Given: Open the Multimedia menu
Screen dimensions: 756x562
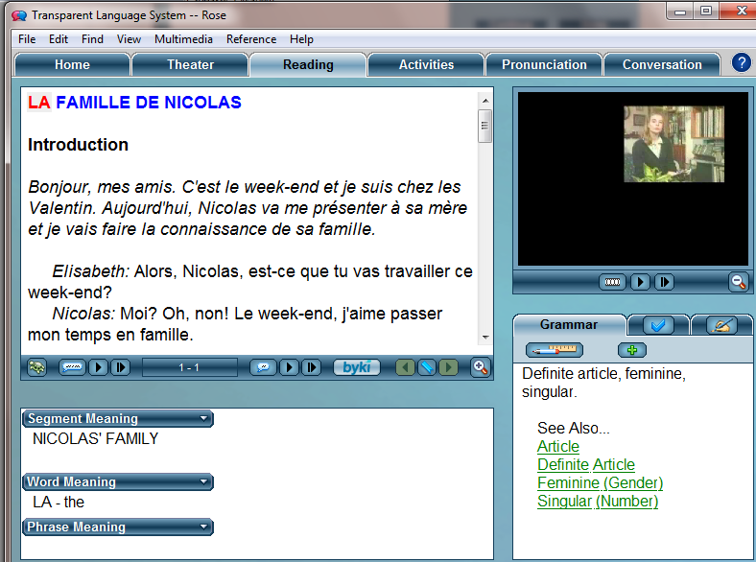Looking at the screenshot, I should pos(183,39).
